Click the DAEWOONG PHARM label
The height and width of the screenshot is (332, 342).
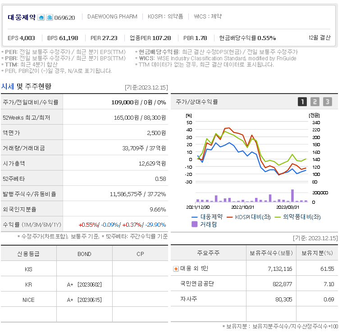click(x=112, y=17)
